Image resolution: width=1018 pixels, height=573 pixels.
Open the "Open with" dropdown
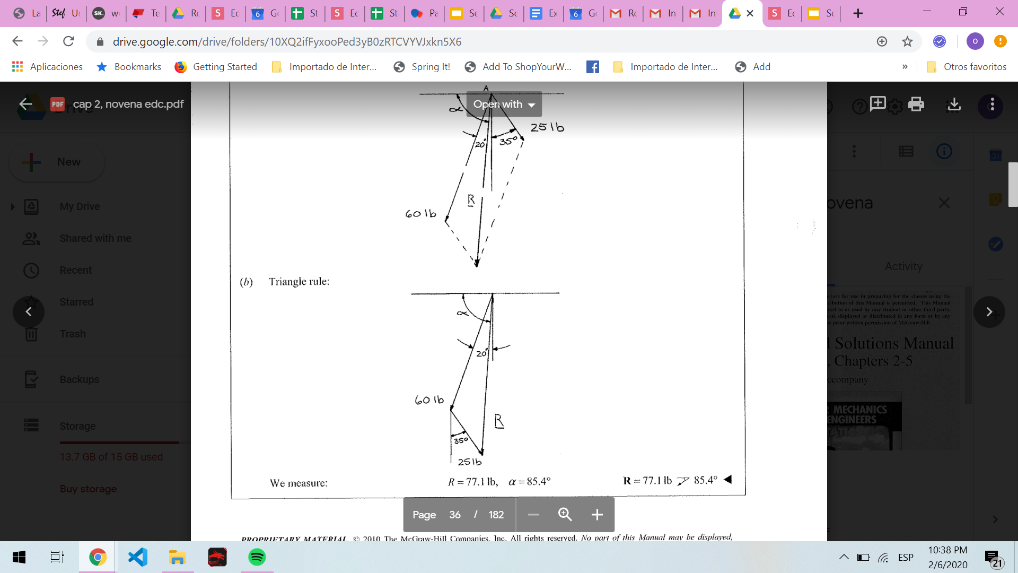pyautogui.click(x=504, y=105)
